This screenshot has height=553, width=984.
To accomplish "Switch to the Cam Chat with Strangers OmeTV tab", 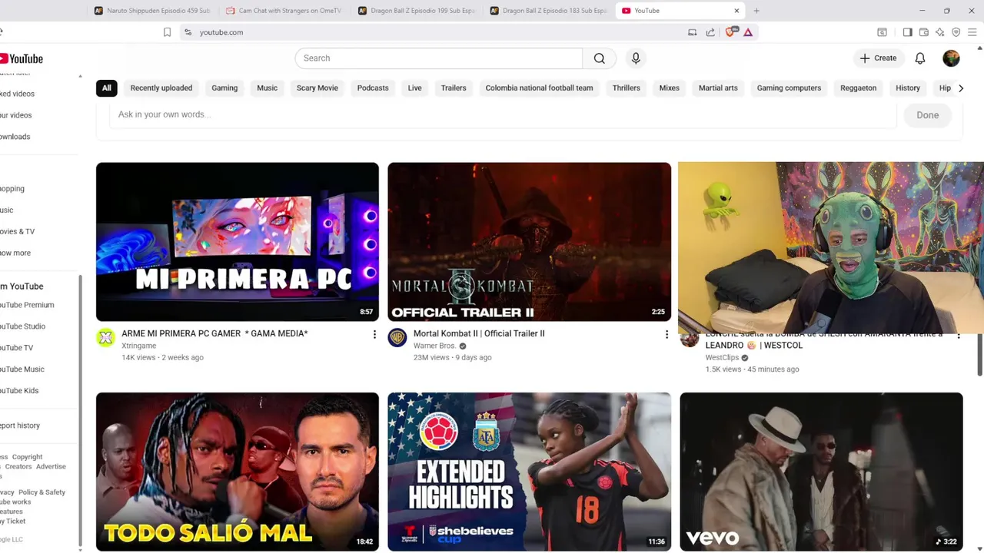I will pos(284,11).
